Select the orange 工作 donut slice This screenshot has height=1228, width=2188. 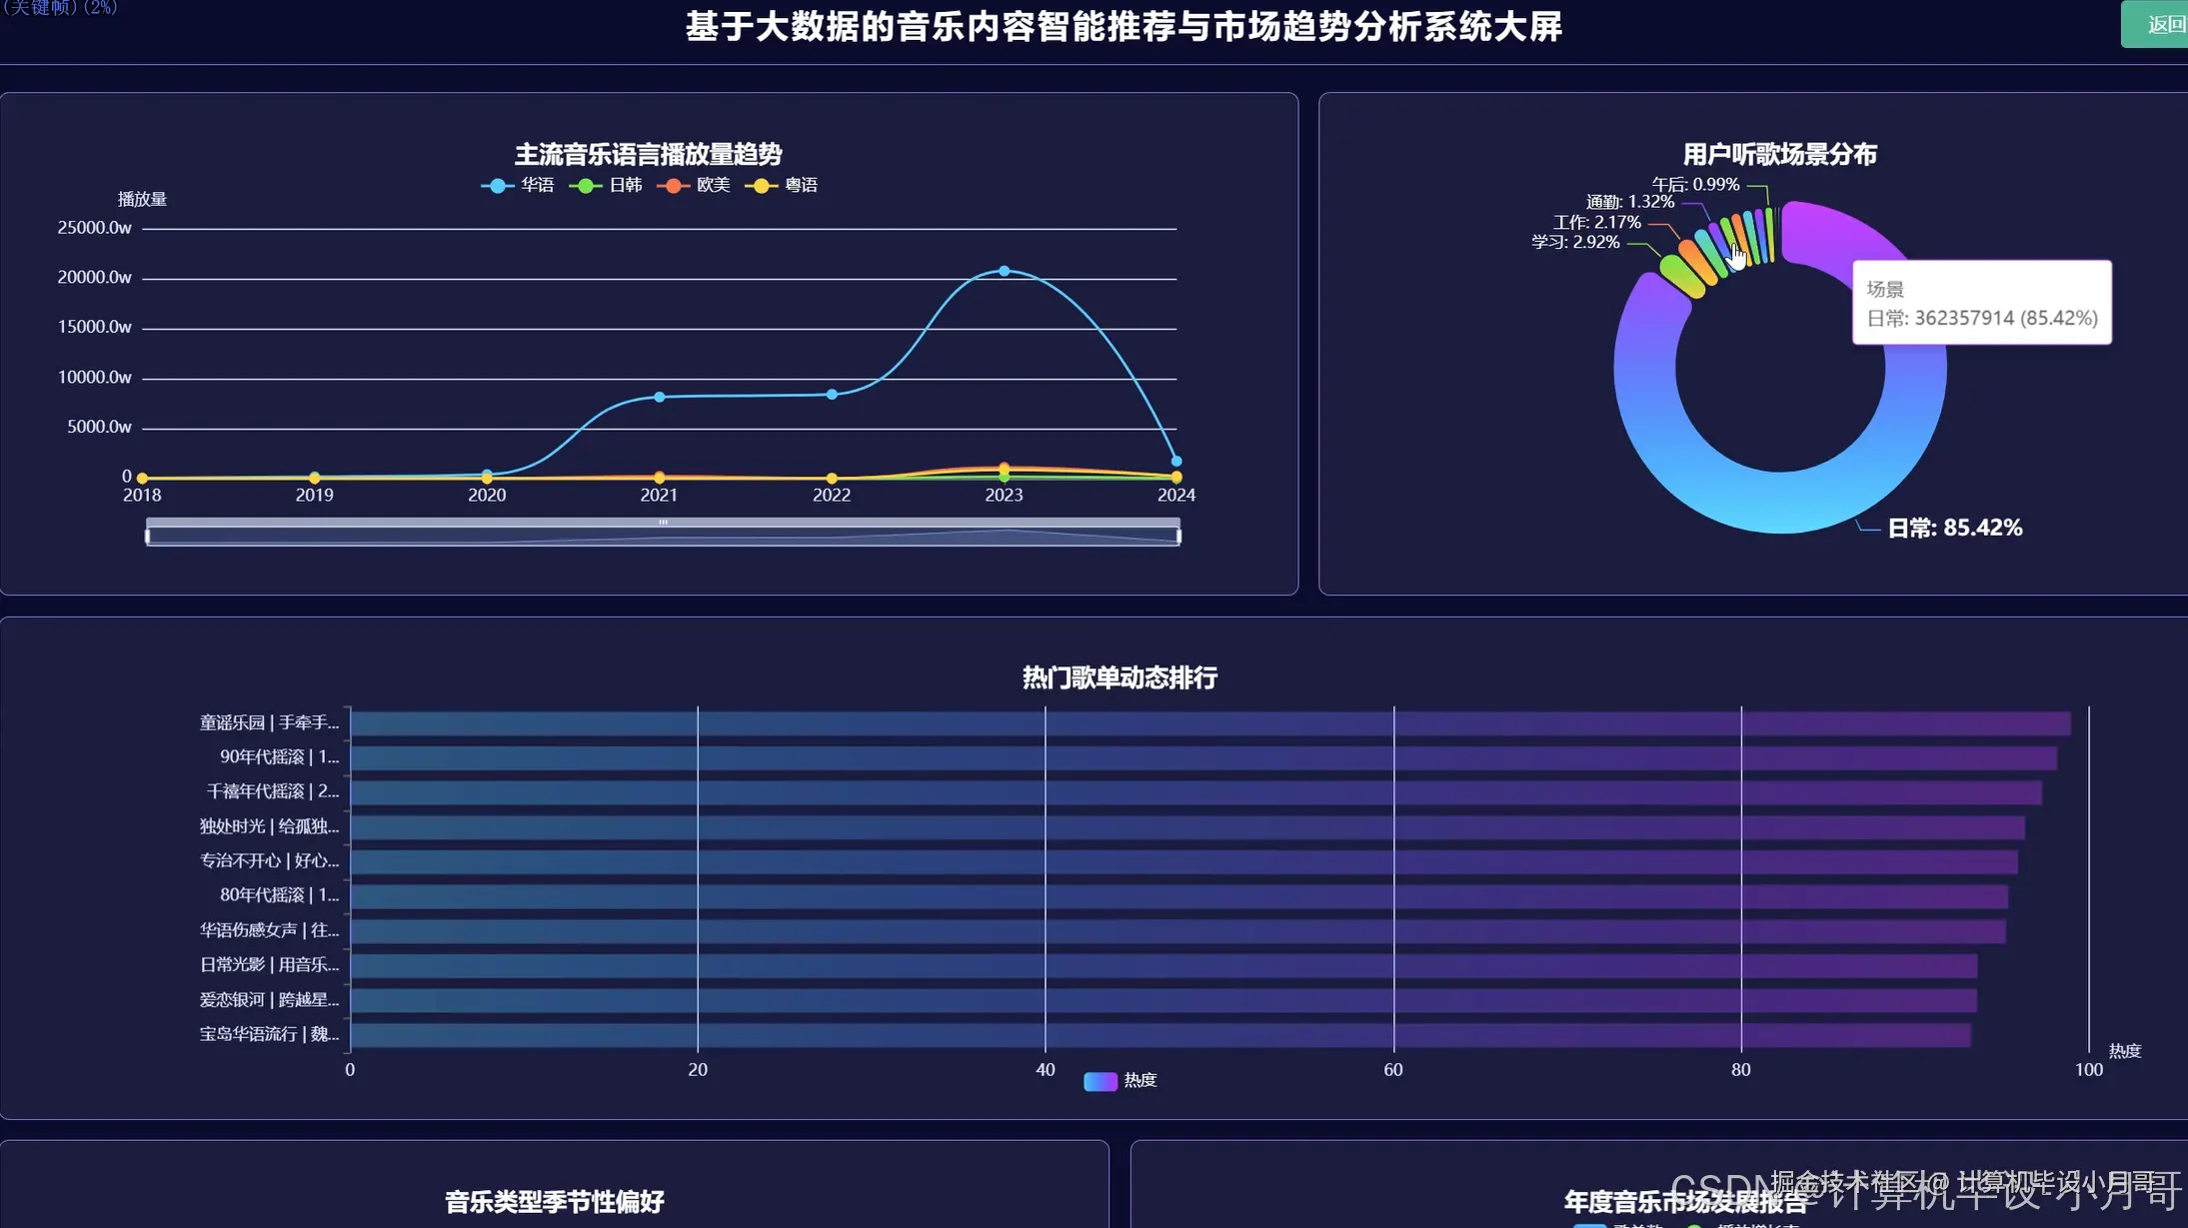1699,262
